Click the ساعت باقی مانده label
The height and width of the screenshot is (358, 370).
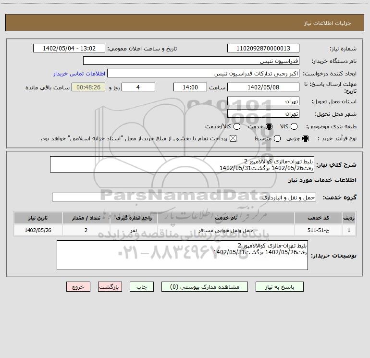point(48,87)
